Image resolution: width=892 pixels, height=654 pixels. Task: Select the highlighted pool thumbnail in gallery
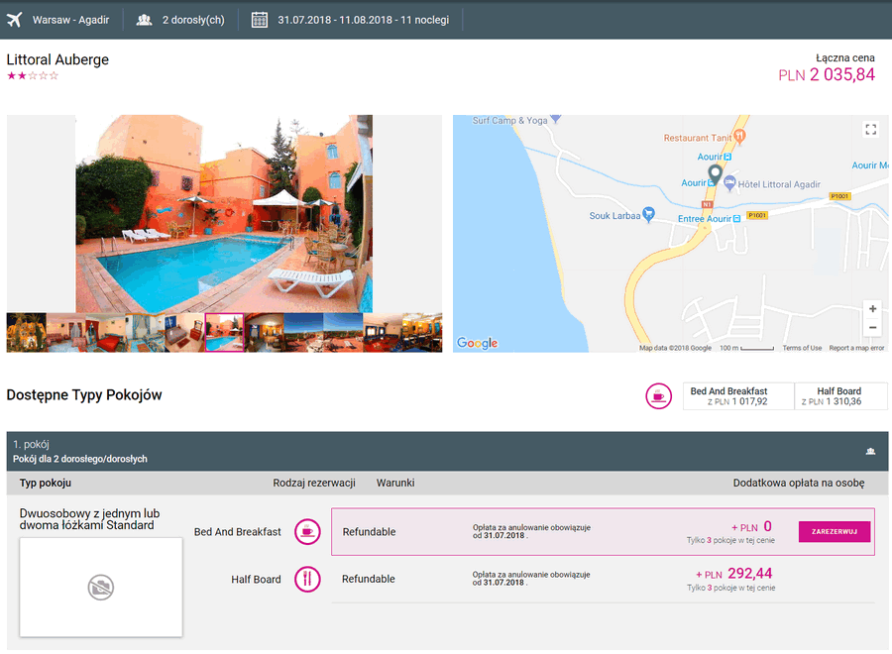point(224,332)
